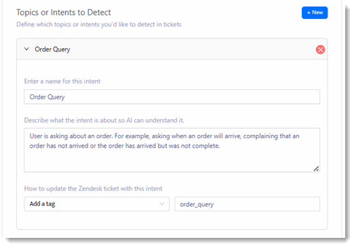The image size is (350, 244).
Task: Collapse the Order Query section chevron
Action: pos(27,49)
